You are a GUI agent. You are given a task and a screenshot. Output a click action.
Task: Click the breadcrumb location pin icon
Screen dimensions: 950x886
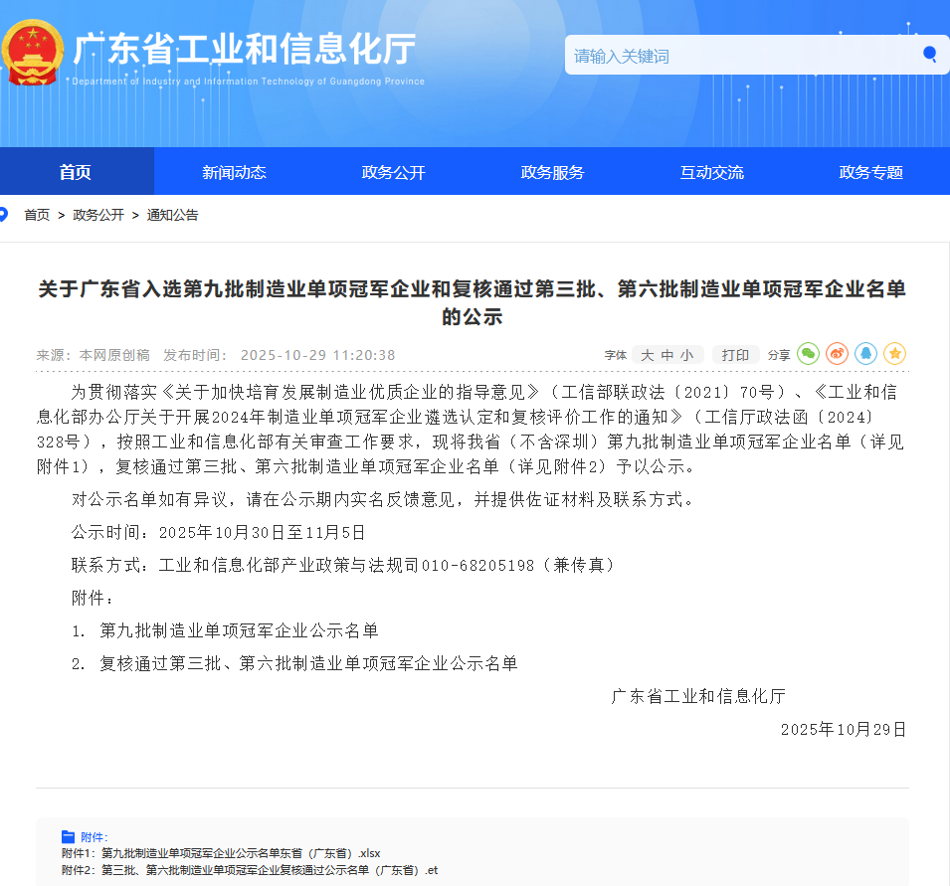click(4, 214)
